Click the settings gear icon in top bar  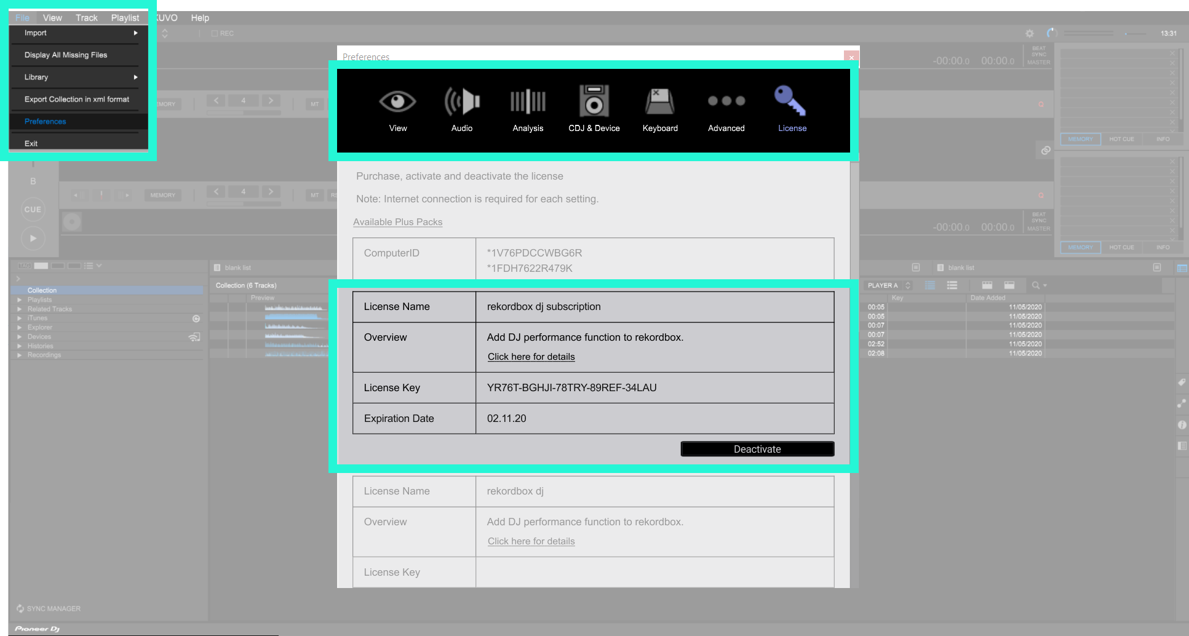click(x=1030, y=33)
